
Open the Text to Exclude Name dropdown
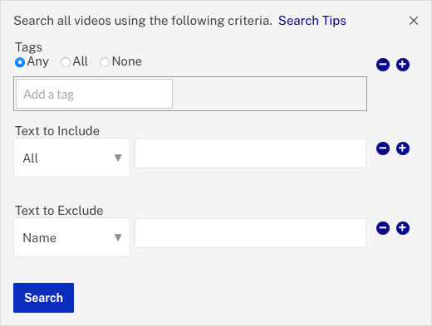point(71,237)
